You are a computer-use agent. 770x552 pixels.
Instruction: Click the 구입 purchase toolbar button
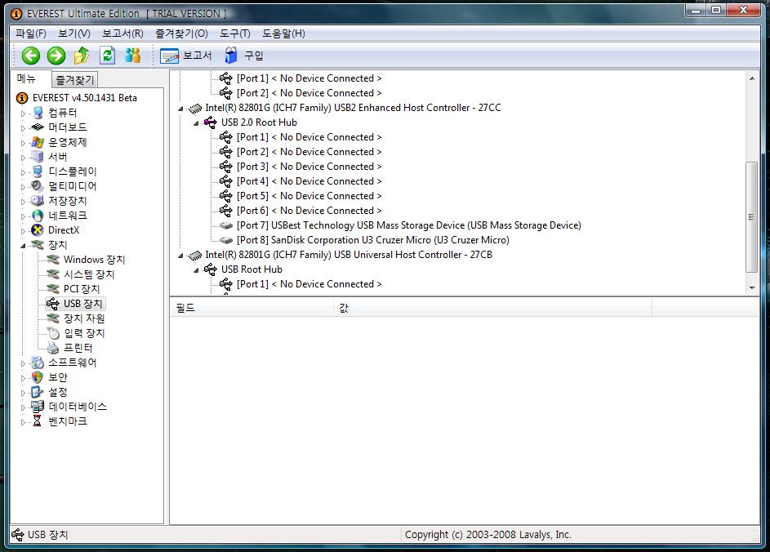pyautogui.click(x=244, y=56)
